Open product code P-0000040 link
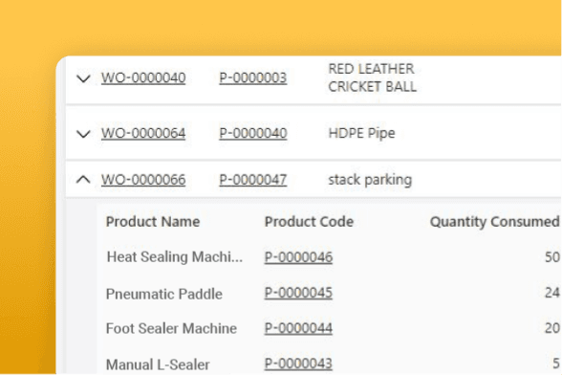 [253, 133]
